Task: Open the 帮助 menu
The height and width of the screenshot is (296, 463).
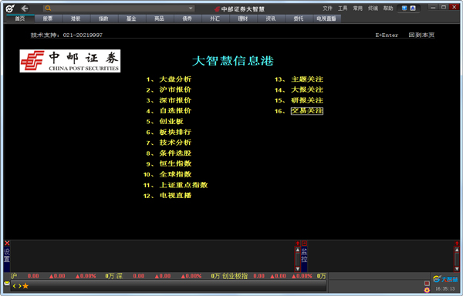Action: point(388,8)
